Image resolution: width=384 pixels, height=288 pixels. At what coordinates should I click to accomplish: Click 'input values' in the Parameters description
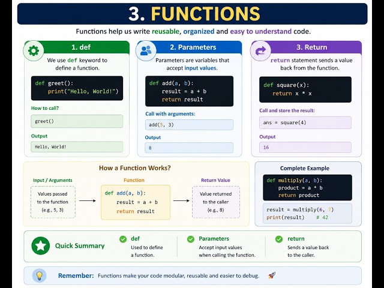(x=200, y=68)
